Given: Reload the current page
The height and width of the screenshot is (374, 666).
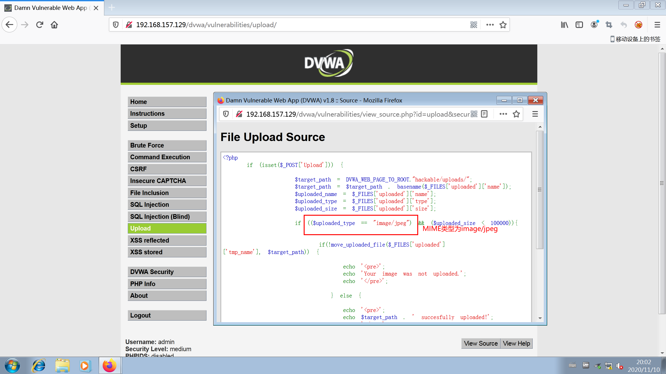Looking at the screenshot, I should click(x=40, y=25).
